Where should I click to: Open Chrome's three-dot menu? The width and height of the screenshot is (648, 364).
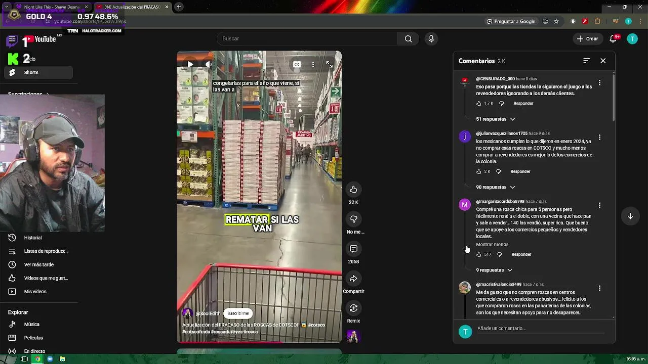point(639,21)
